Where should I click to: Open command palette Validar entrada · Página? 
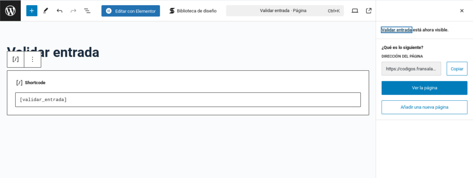click(x=285, y=11)
